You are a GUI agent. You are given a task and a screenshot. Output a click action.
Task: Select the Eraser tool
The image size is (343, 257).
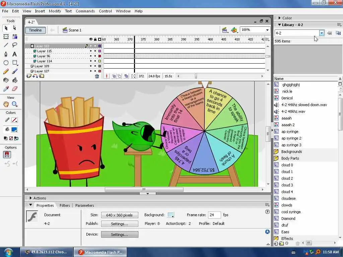tap(15, 89)
